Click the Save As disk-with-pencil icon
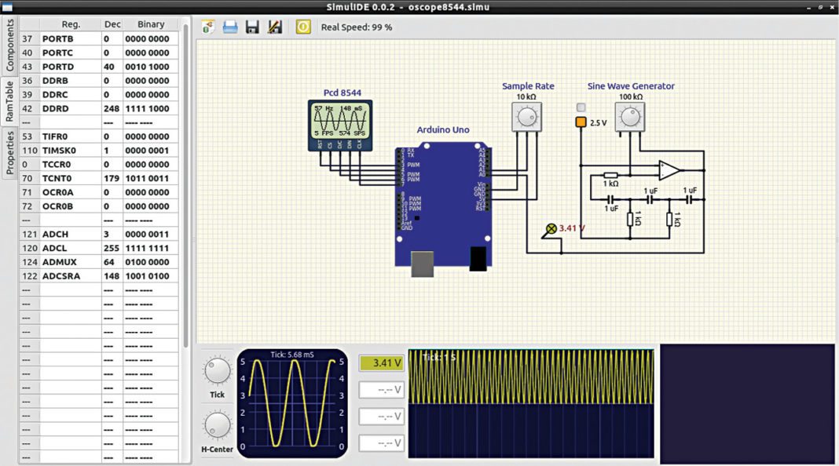The width and height of the screenshot is (839, 466). (275, 26)
